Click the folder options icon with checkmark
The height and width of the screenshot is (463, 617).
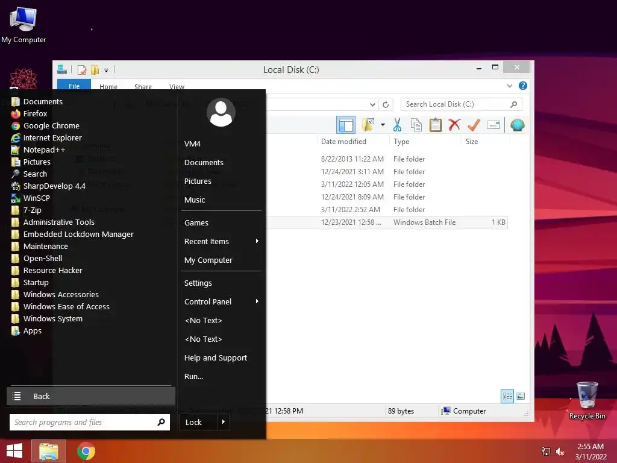click(368, 125)
